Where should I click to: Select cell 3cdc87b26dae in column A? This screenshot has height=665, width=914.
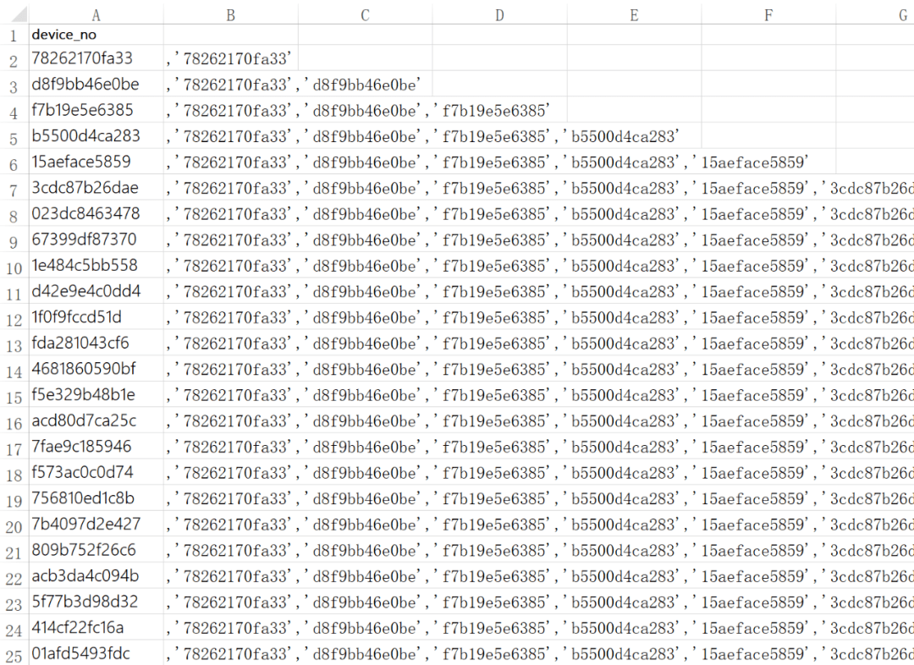tap(96, 188)
